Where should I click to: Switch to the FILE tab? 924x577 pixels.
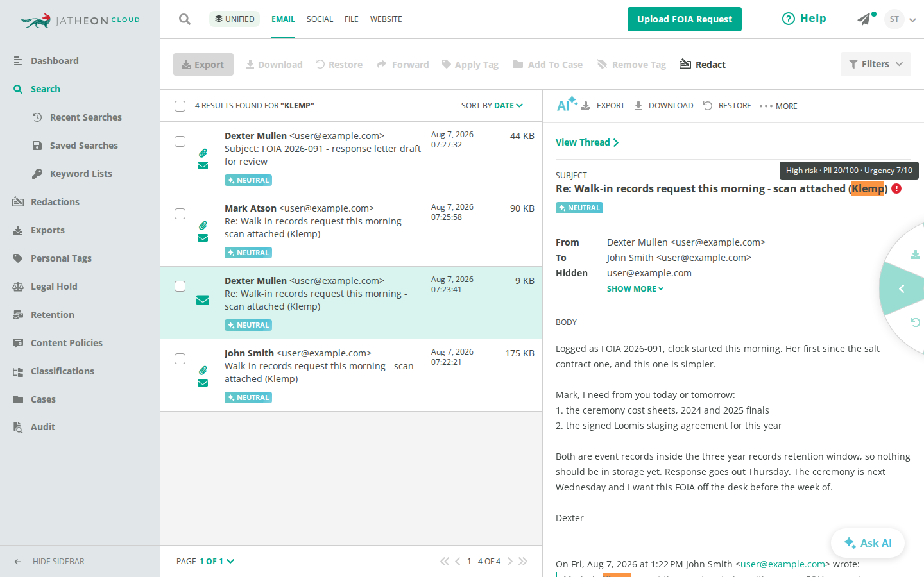point(352,19)
